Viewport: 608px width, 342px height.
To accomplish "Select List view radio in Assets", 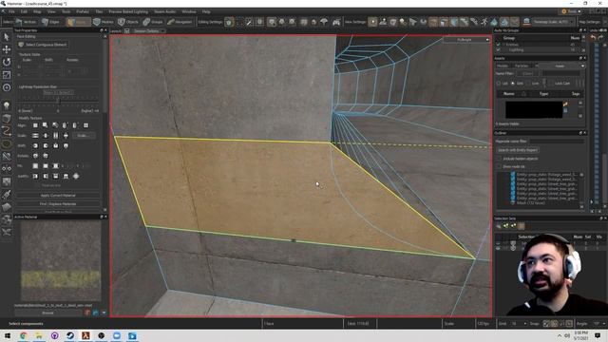I will 499,84.
